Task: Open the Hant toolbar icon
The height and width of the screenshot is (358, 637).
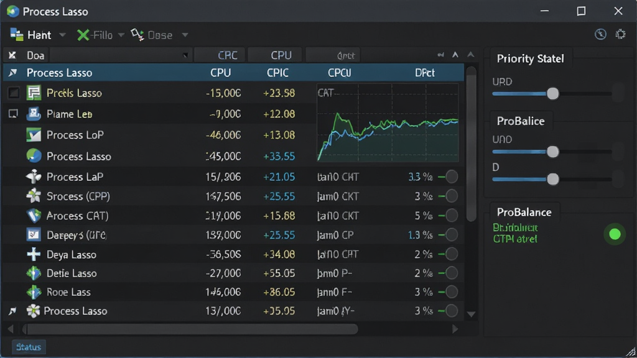Action: (x=17, y=35)
